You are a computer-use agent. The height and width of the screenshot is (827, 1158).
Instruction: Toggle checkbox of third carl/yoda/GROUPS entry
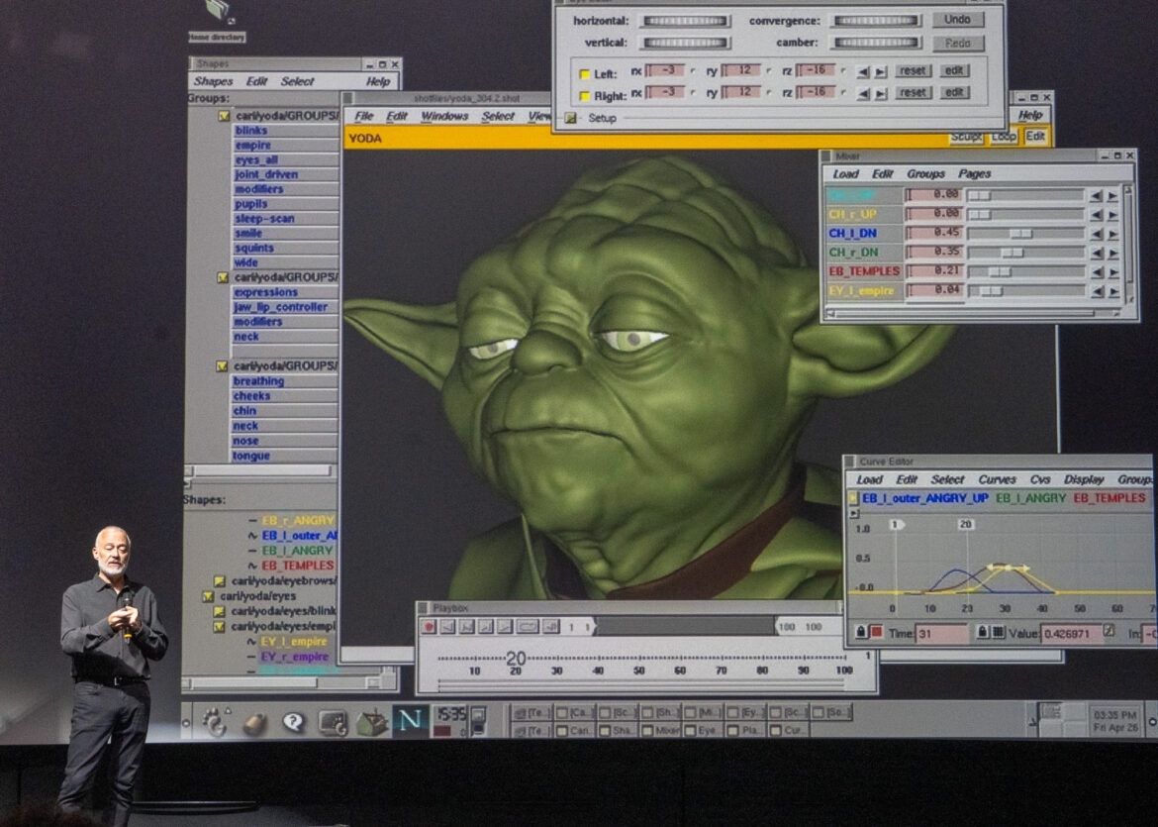221,365
